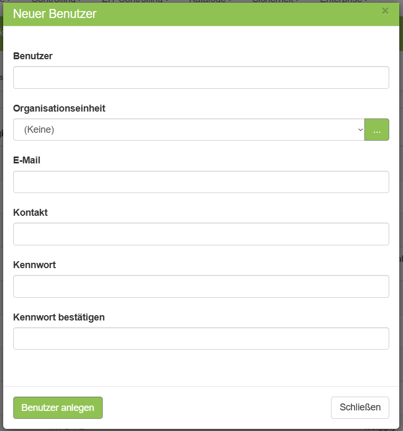The width and height of the screenshot is (403, 431).
Task: Click into the Benutzer text field
Action: tap(201, 77)
